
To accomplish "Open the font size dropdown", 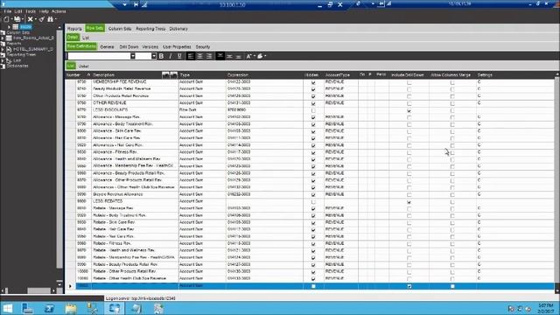I will 154,56.
